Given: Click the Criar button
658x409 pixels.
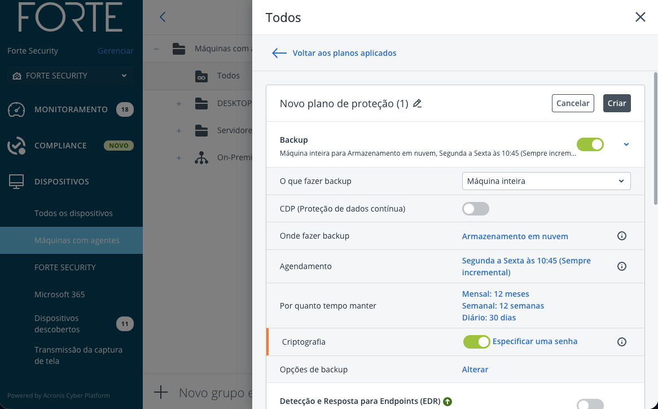Looking at the screenshot, I should coord(617,103).
